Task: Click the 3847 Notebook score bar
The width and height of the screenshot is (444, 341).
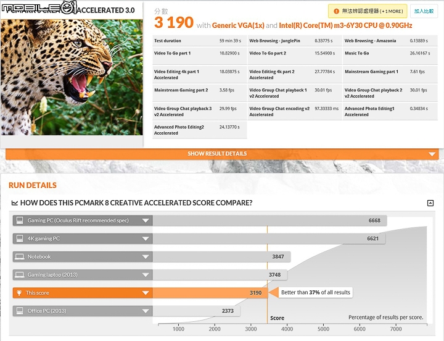Action: pyautogui.click(x=221, y=257)
